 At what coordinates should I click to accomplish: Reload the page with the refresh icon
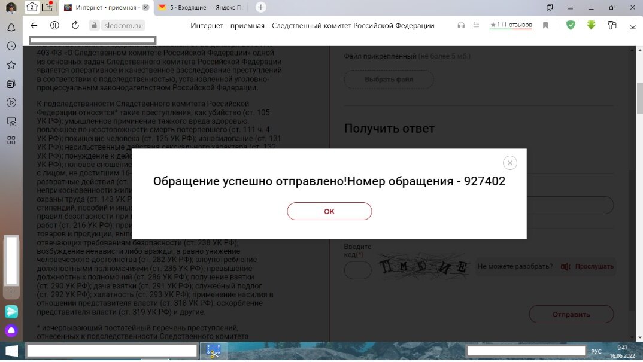[75, 25]
